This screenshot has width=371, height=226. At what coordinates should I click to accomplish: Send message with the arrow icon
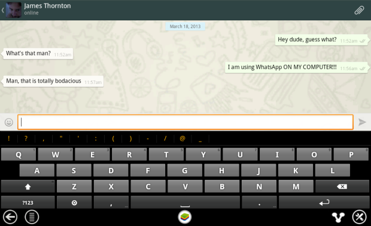(x=362, y=122)
